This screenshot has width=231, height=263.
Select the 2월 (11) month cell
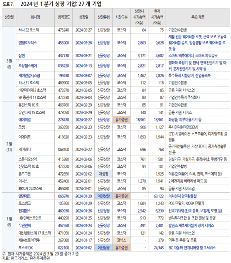[x=9, y=147]
